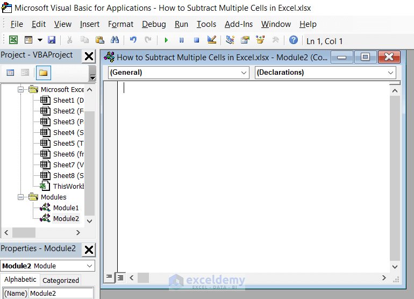Click project tree scroll down arrow
Viewport: 414px width, 299px height.
click(x=89, y=221)
